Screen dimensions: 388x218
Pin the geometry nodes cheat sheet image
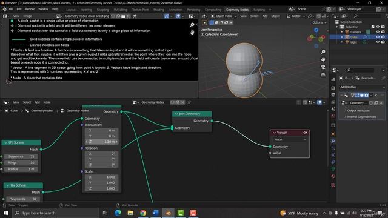click(135, 16)
